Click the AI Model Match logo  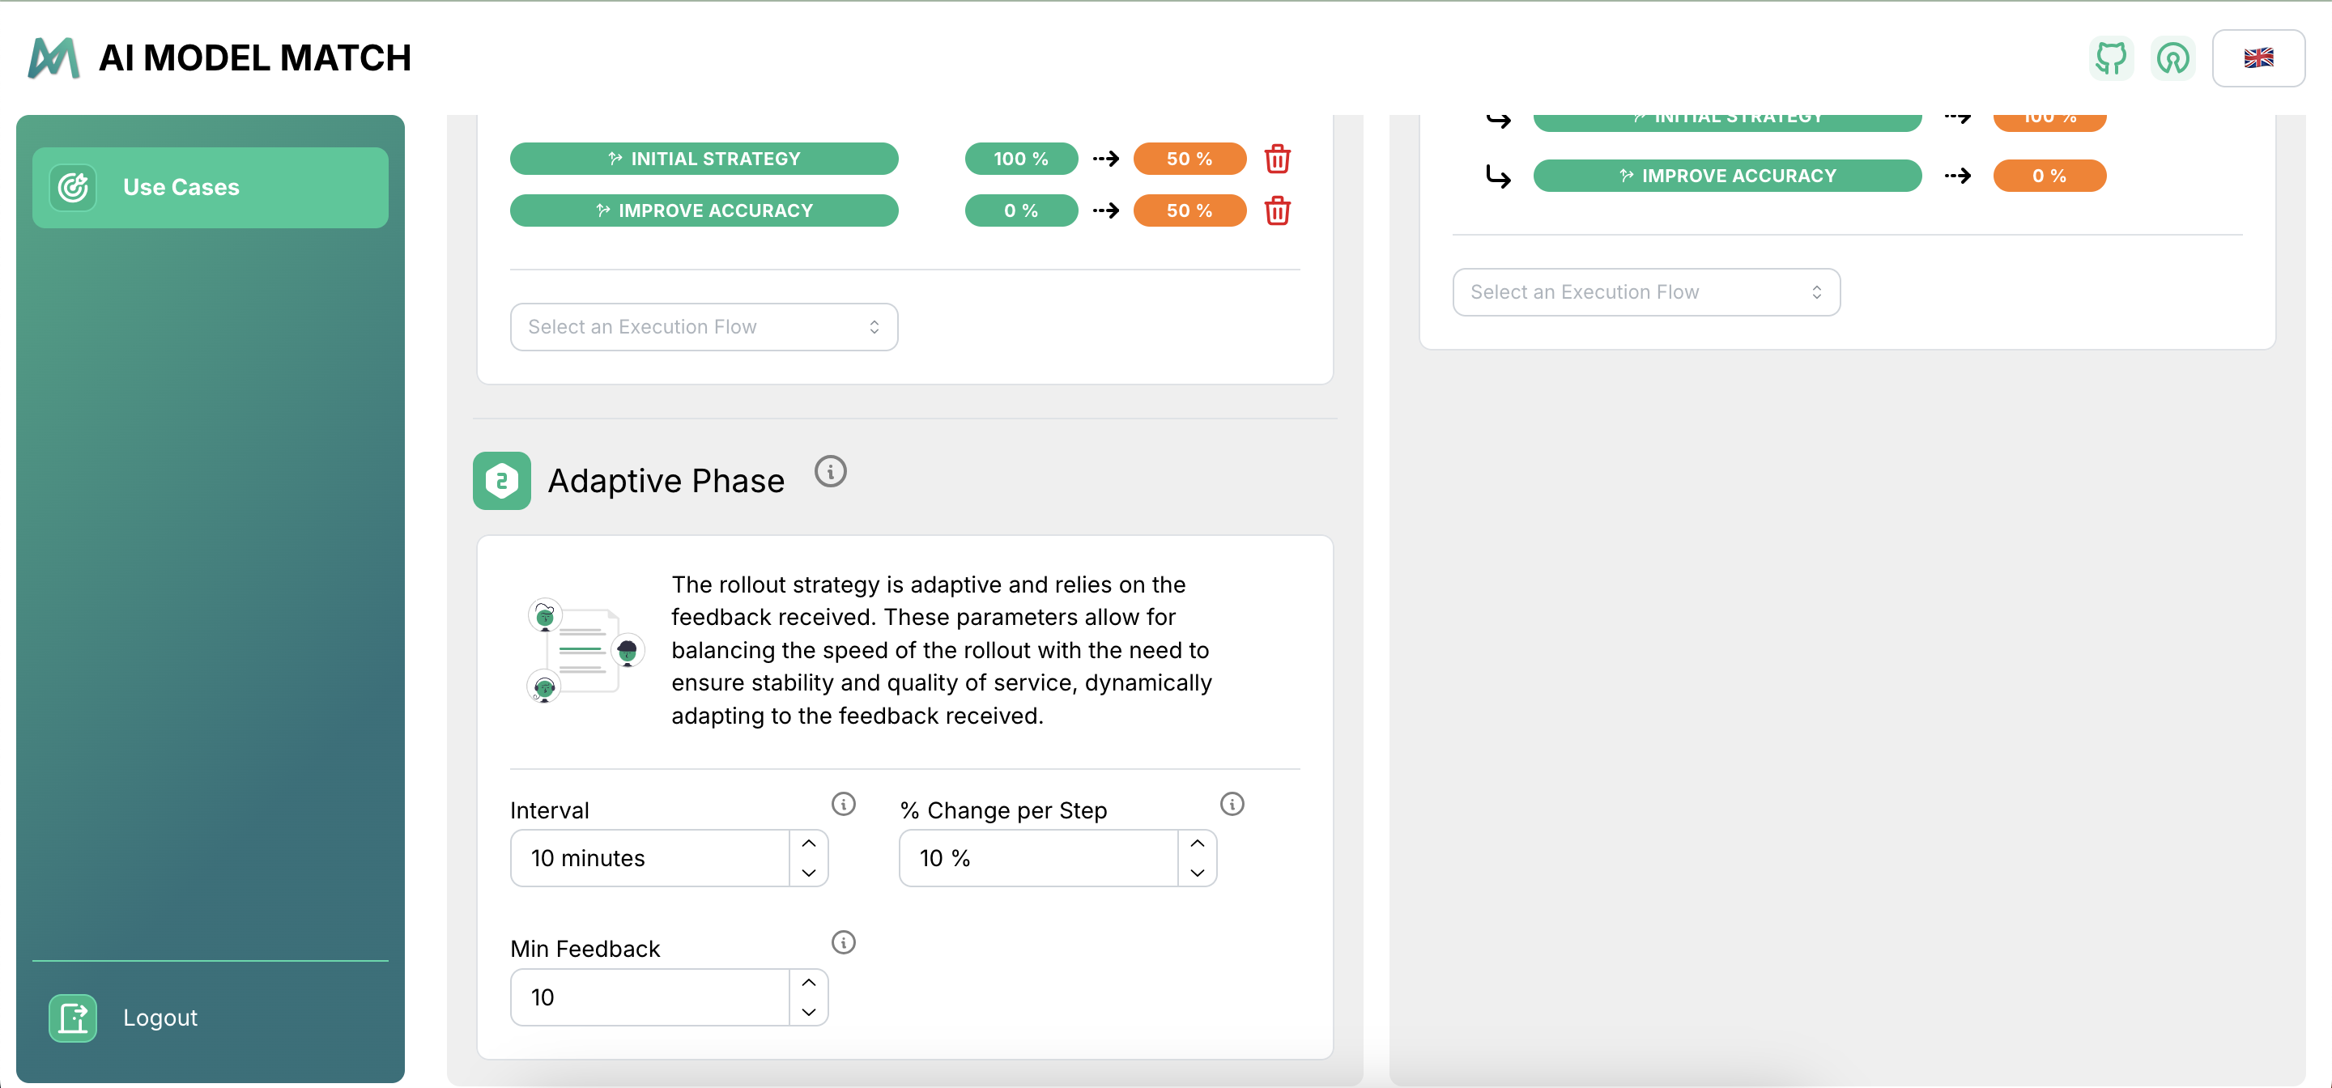click(x=54, y=59)
